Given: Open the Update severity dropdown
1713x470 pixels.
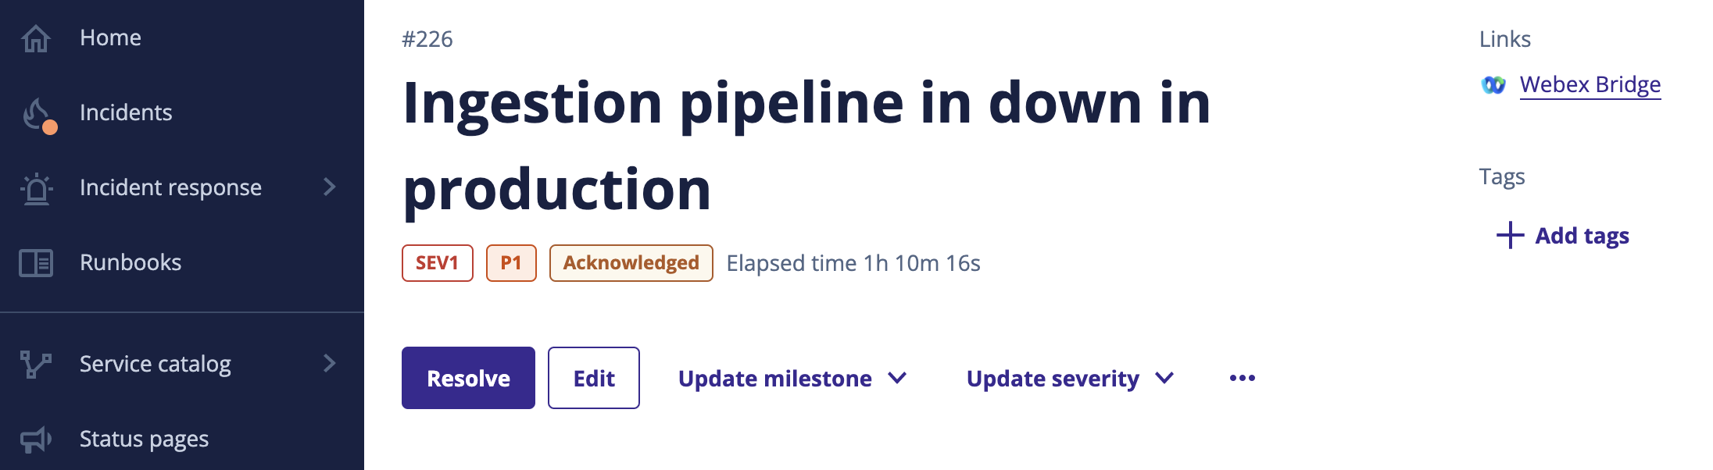Looking at the screenshot, I should (1070, 379).
